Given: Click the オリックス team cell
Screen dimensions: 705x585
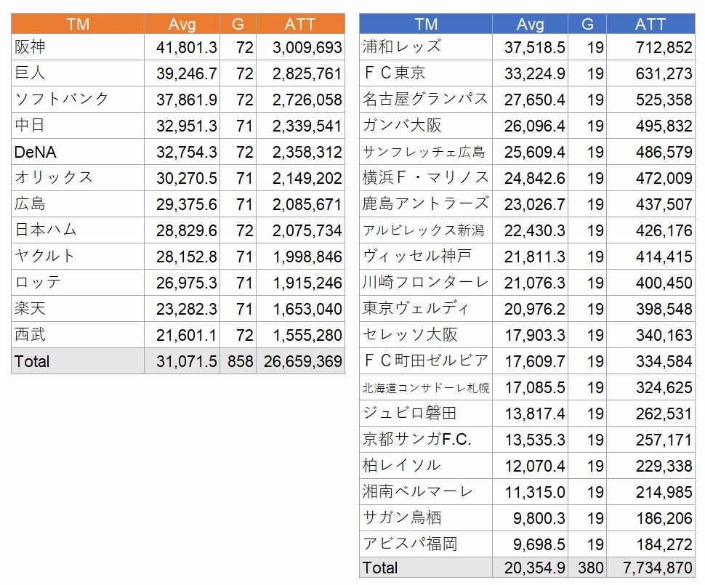Looking at the screenshot, I should tap(78, 177).
